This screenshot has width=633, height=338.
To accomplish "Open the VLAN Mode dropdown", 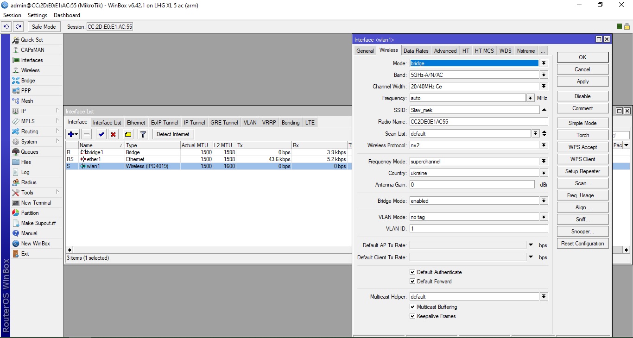I will point(544,217).
